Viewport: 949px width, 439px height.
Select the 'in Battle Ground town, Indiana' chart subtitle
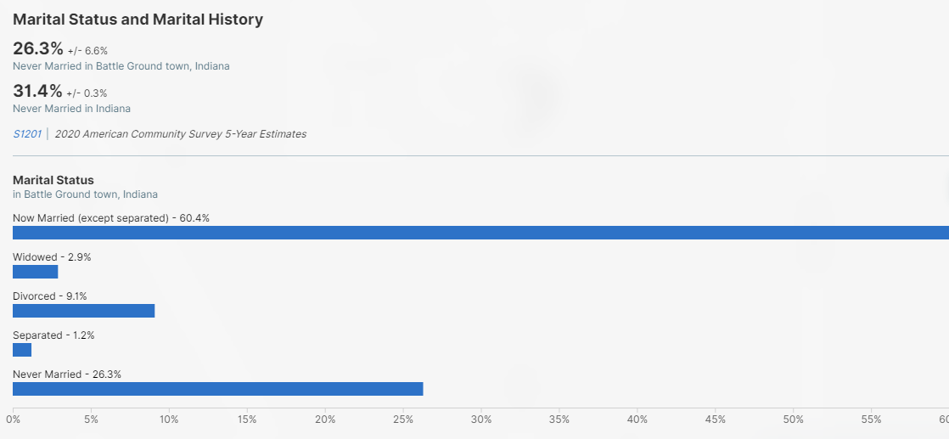tap(85, 194)
